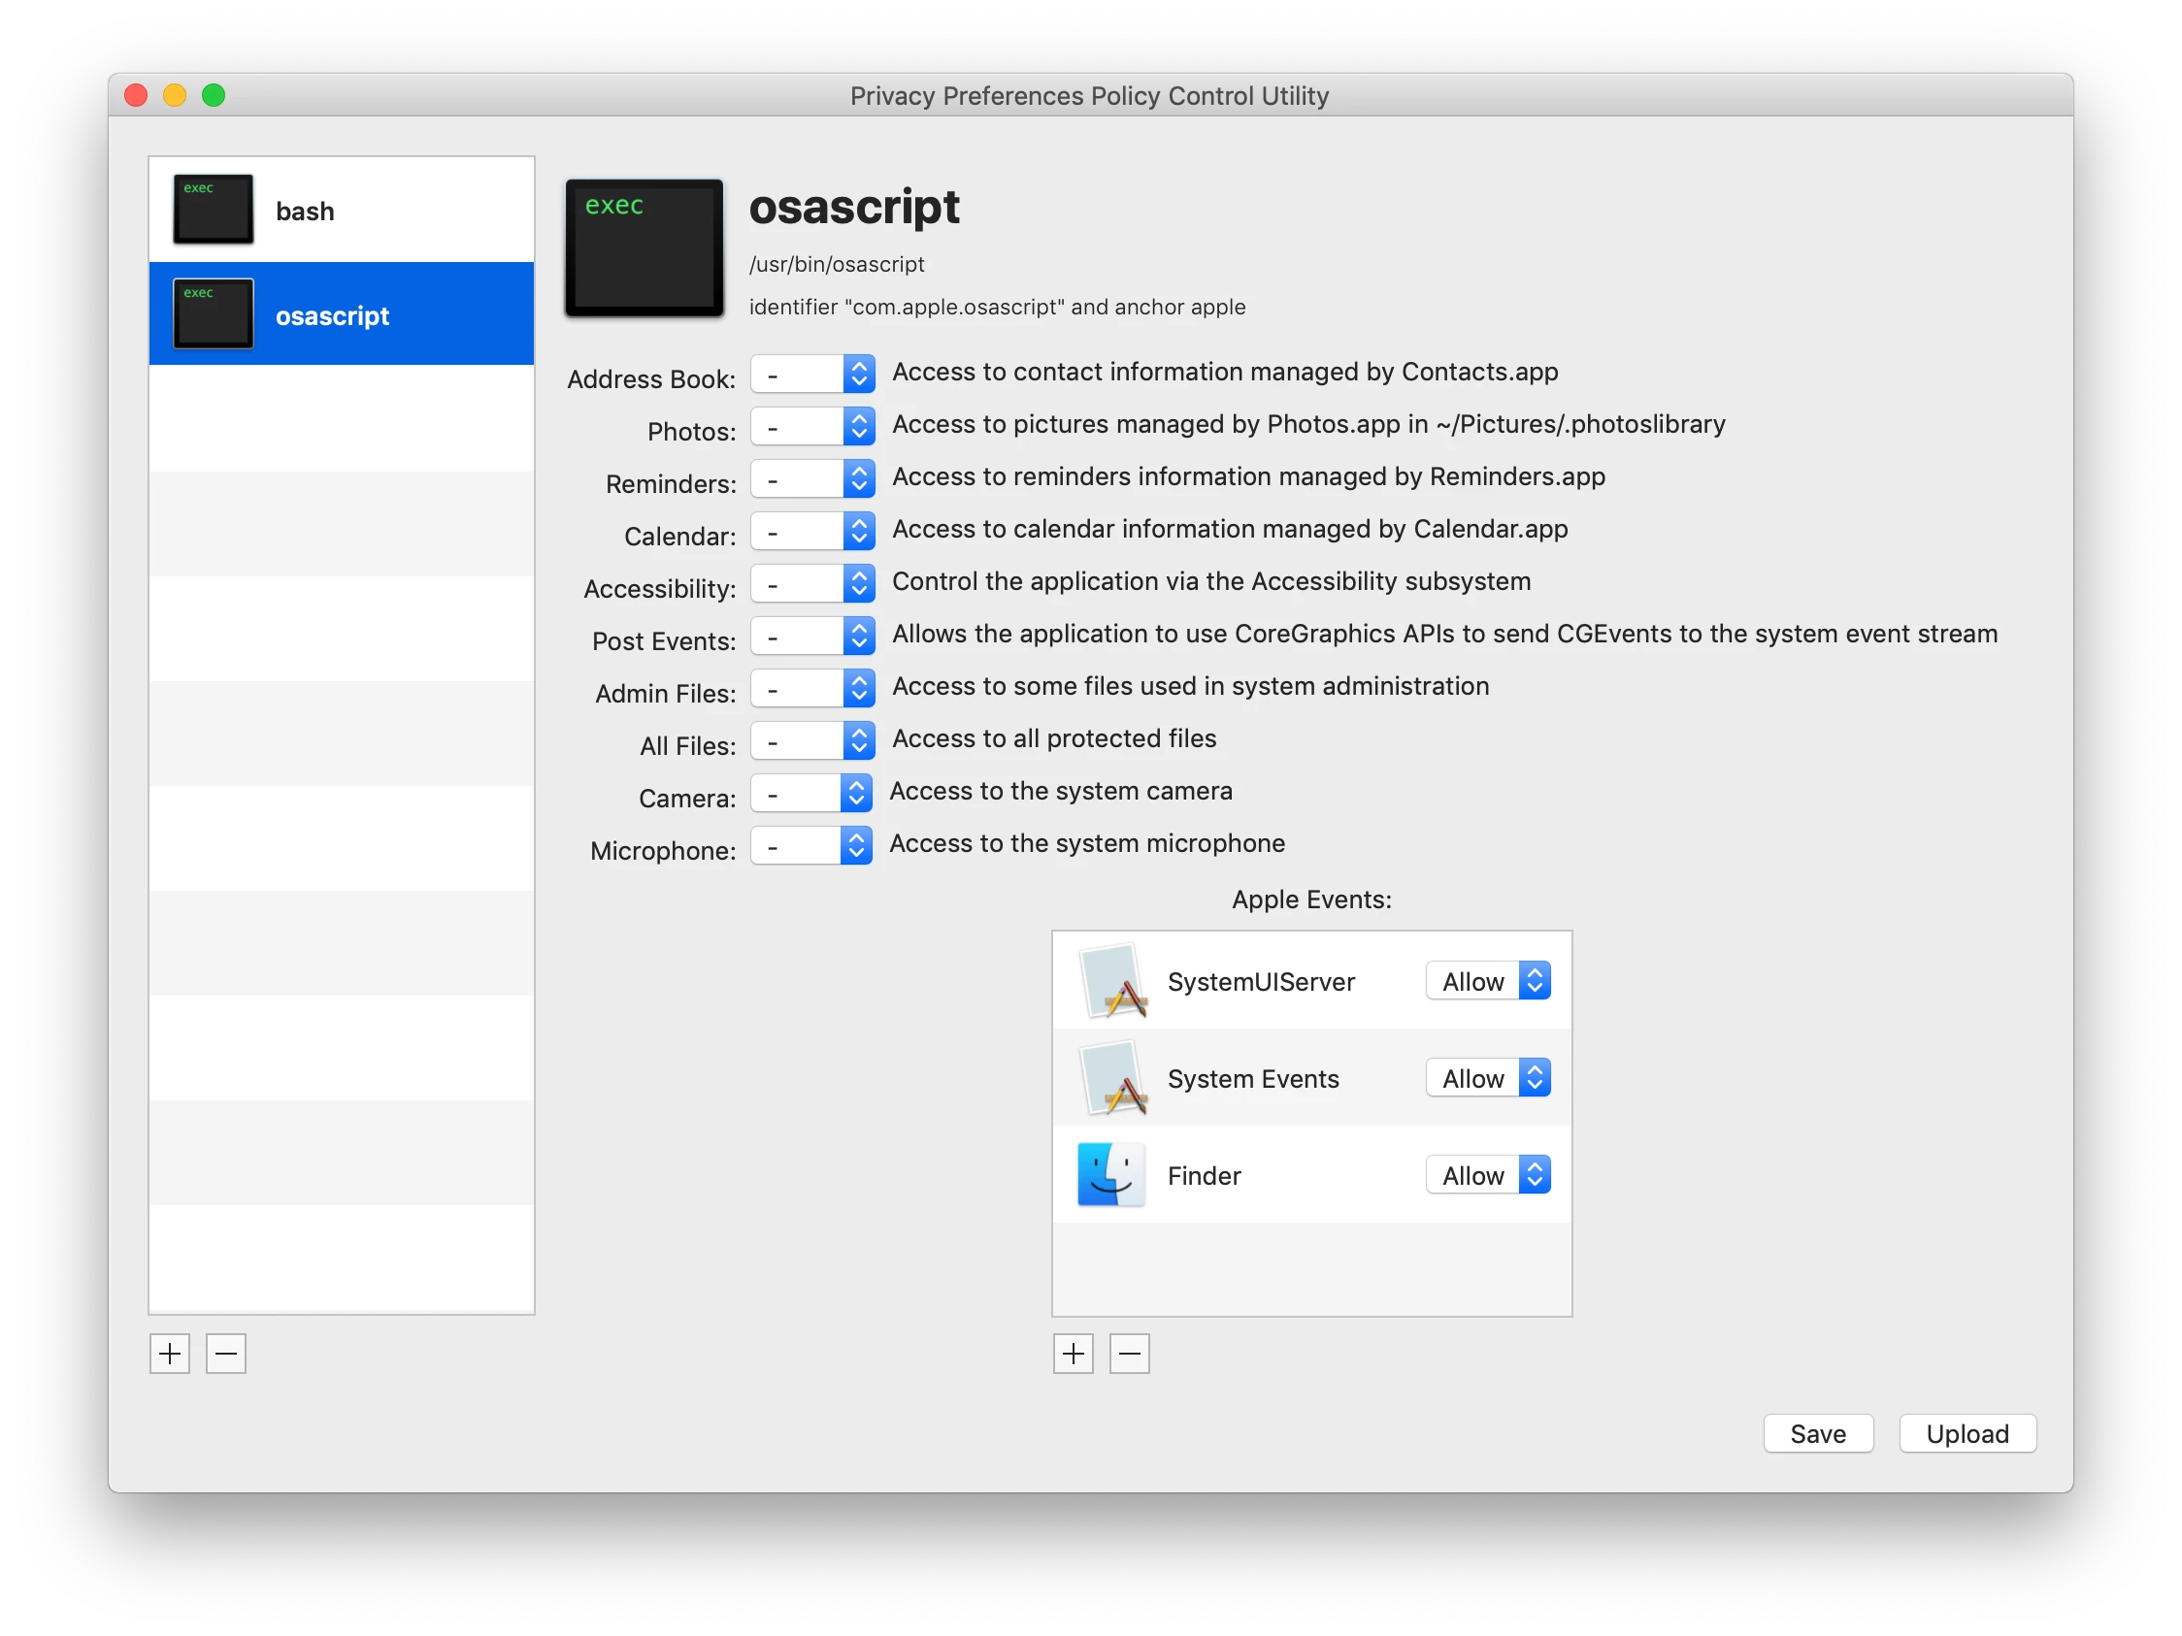This screenshot has height=1636, width=2182.
Task: Click the large osascript exec icon in header
Action: pyautogui.click(x=644, y=247)
